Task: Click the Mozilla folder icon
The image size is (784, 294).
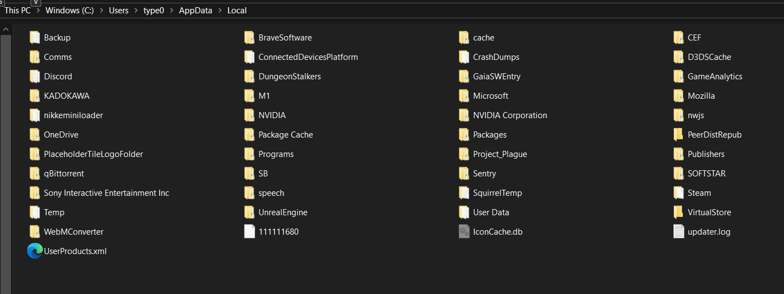Action: click(x=678, y=96)
